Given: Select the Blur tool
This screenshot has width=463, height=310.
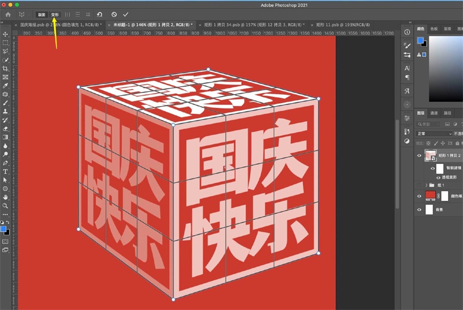Looking at the screenshot, I should (5, 146).
